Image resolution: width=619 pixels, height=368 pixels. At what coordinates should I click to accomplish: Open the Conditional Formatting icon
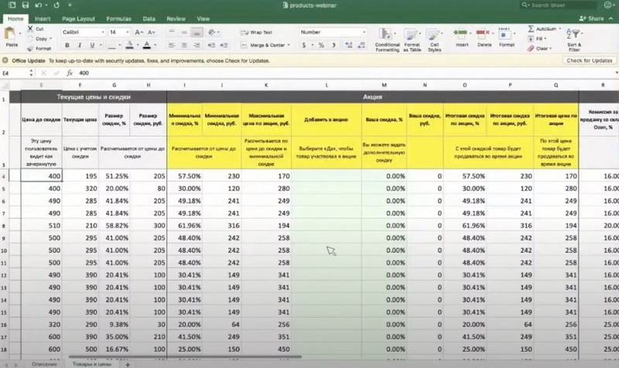(x=385, y=34)
